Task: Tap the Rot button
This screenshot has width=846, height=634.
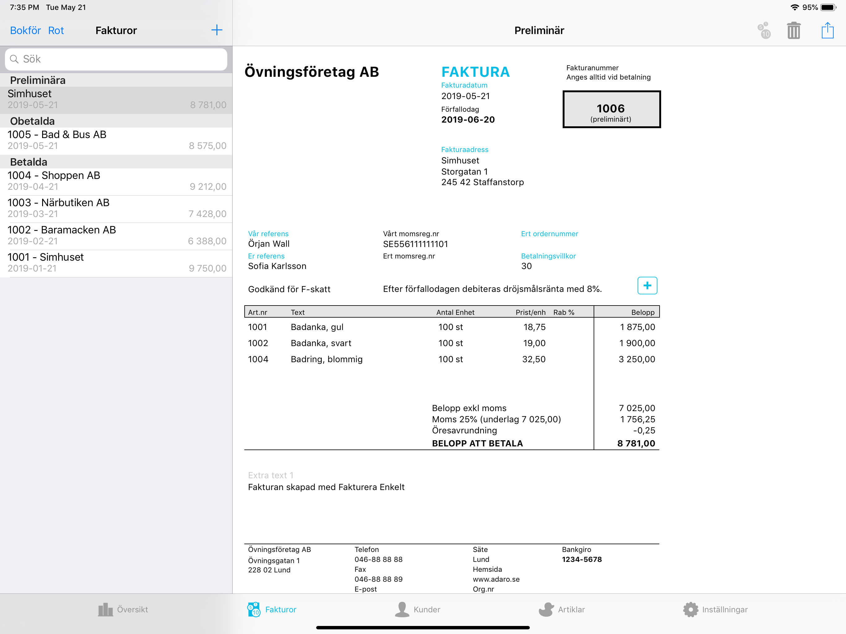Action: 56,31
